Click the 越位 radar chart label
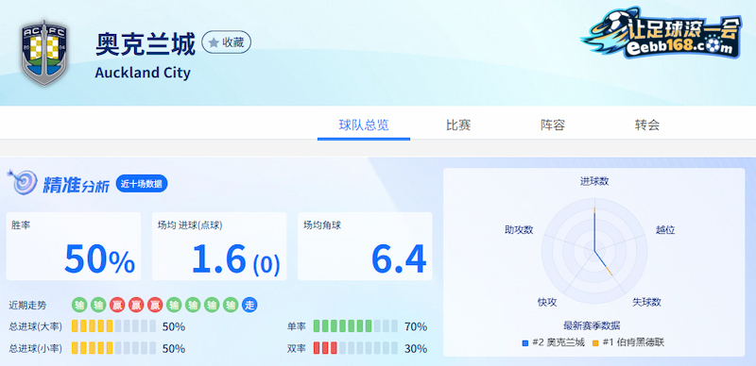756x366 pixels. pyautogui.click(x=665, y=230)
